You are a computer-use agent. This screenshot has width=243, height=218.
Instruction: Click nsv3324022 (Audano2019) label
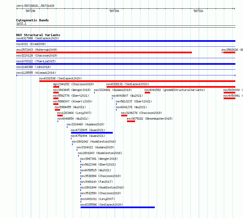(x=95, y=147)
